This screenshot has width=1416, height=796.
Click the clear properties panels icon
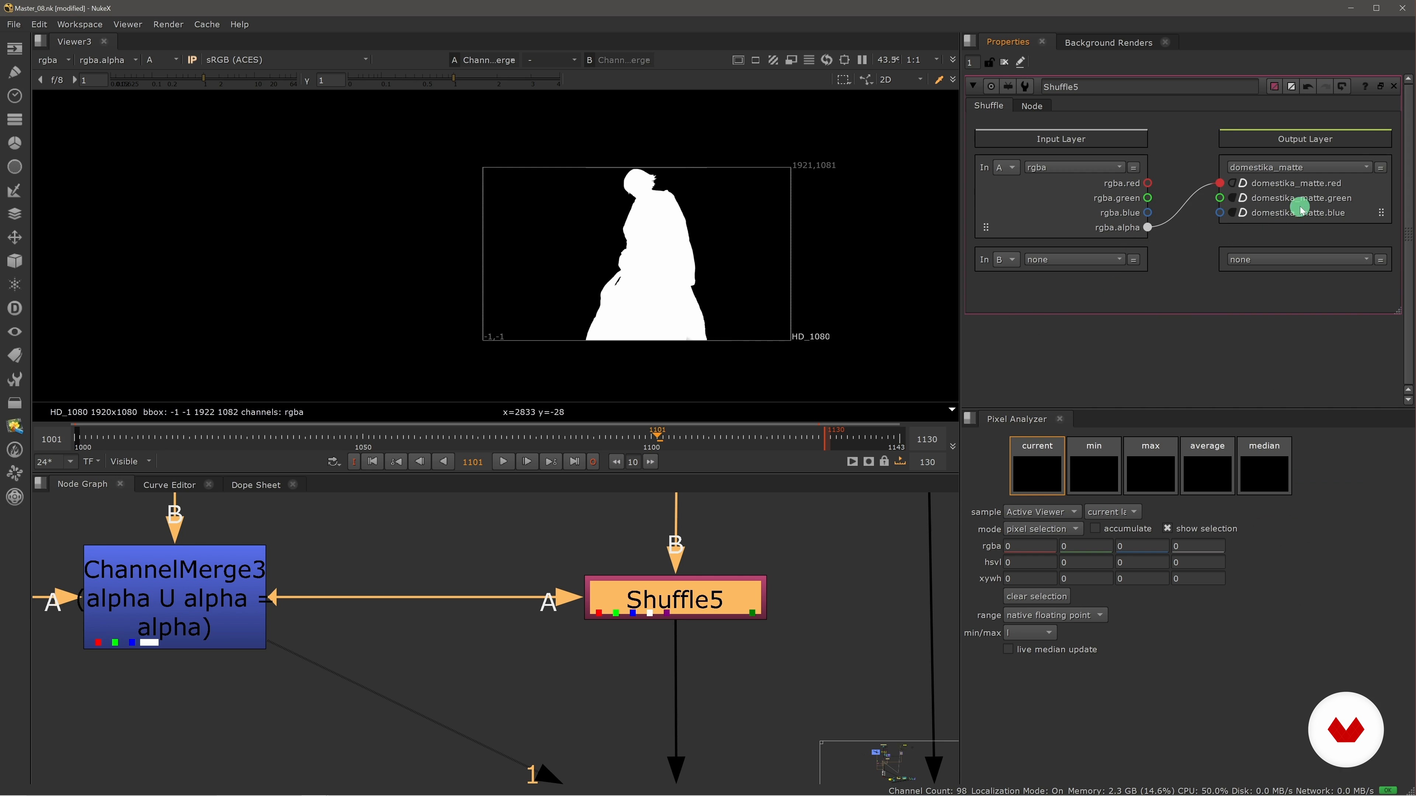click(1004, 62)
